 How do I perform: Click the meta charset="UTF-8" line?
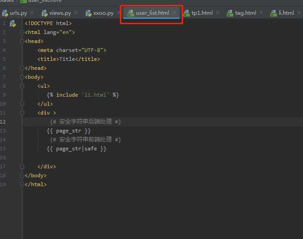72,50
